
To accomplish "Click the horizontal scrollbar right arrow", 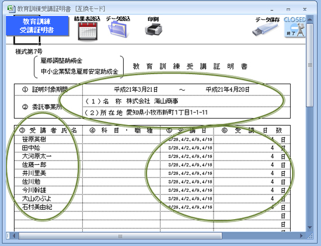I will coord(301,235).
